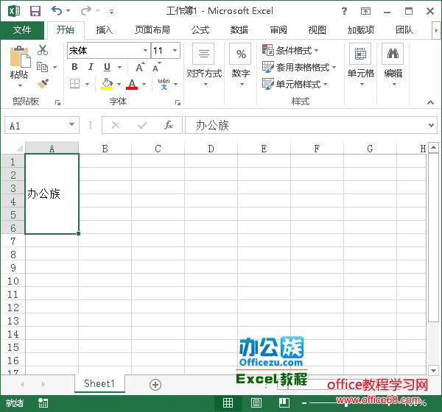Screen dimensions: 442x412
Task: Collapse the ribbon with the up chevron
Action: (x=430, y=102)
